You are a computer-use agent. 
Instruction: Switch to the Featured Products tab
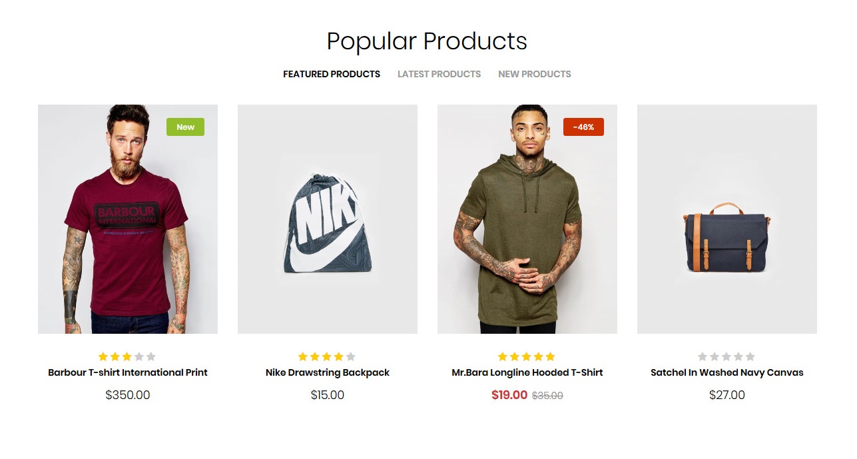click(332, 74)
